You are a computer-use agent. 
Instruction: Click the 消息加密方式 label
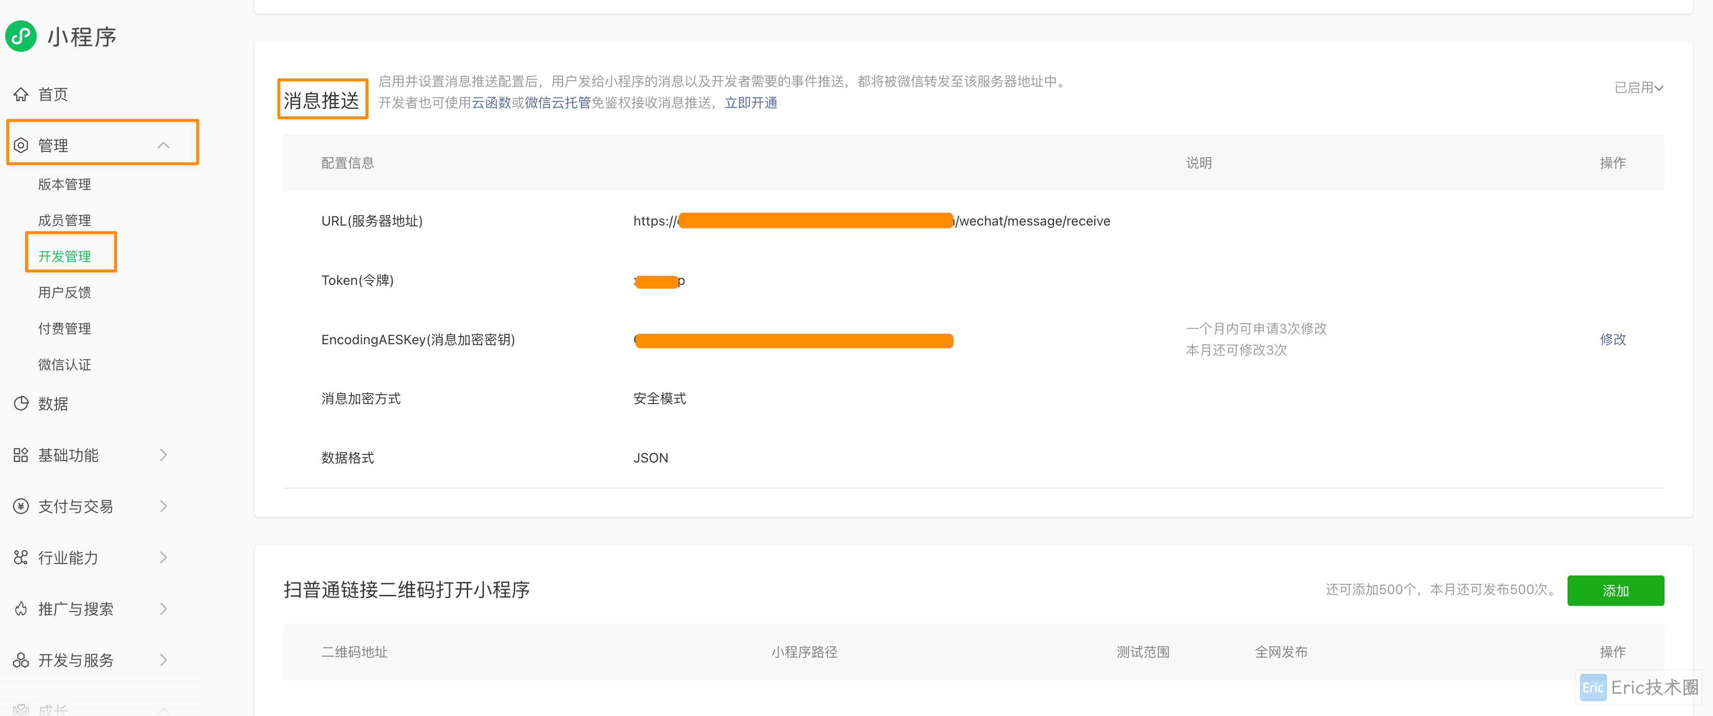point(361,398)
